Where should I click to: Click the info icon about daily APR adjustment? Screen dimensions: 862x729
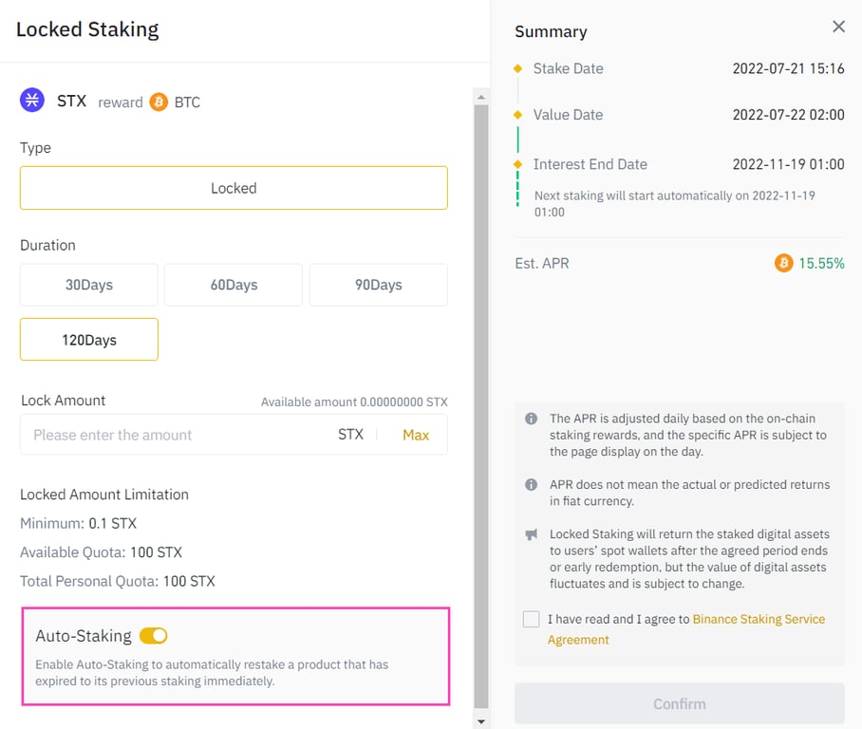[x=532, y=418]
